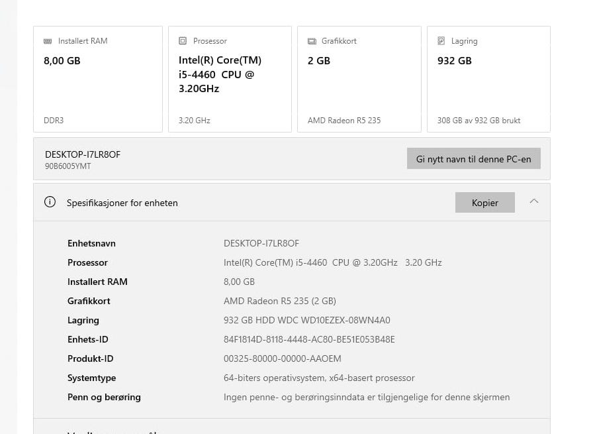Click the processor icon beside Prosessor
The image size is (597, 434).
click(x=183, y=41)
